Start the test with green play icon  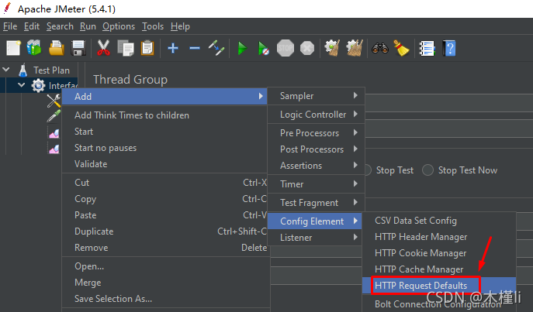(242, 48)
